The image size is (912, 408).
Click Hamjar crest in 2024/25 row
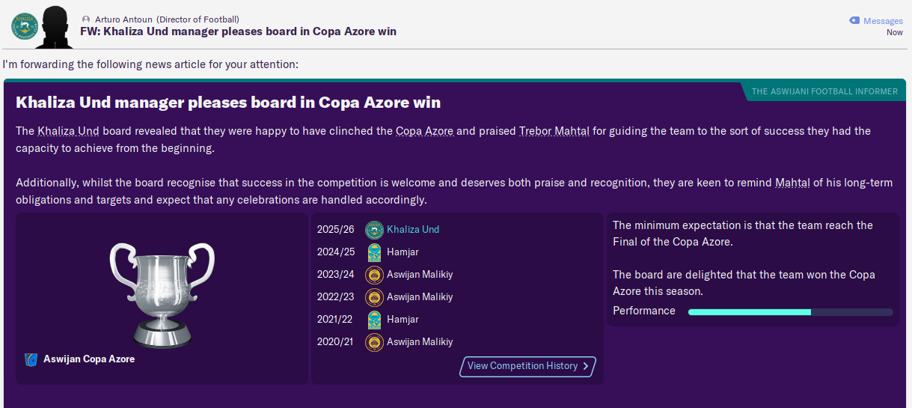pos(374,252)
